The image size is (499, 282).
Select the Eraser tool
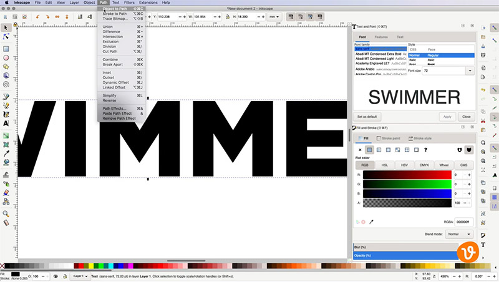tap(6, 193)
